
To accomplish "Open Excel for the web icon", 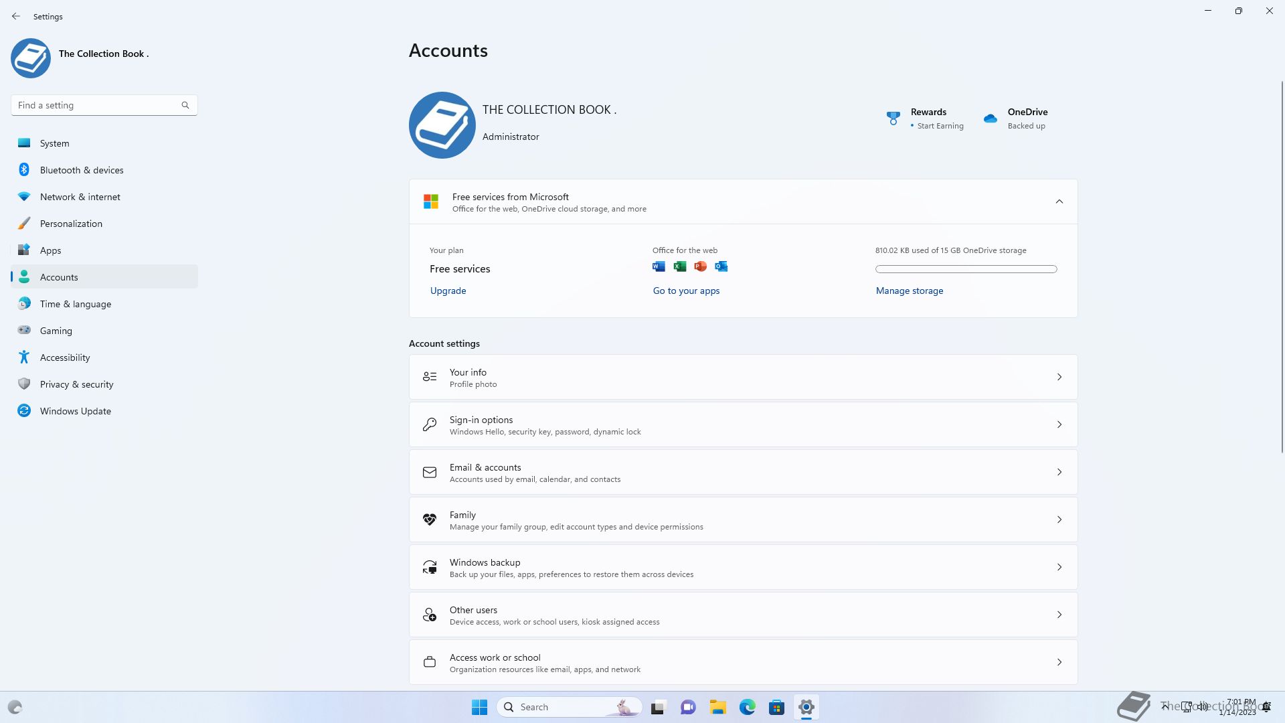I will [679, 266].
